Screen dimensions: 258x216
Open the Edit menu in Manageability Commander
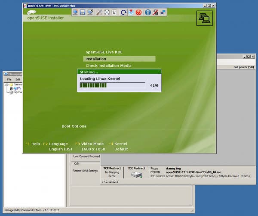(18, 79)
